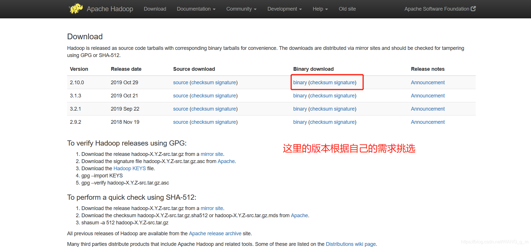
Task: Open the Hadoop KEYS file link
Action: coord(130,168)
